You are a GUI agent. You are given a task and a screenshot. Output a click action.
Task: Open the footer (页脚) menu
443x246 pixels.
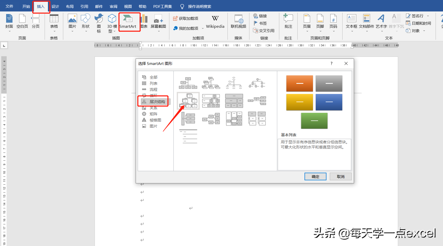point(320,23)
